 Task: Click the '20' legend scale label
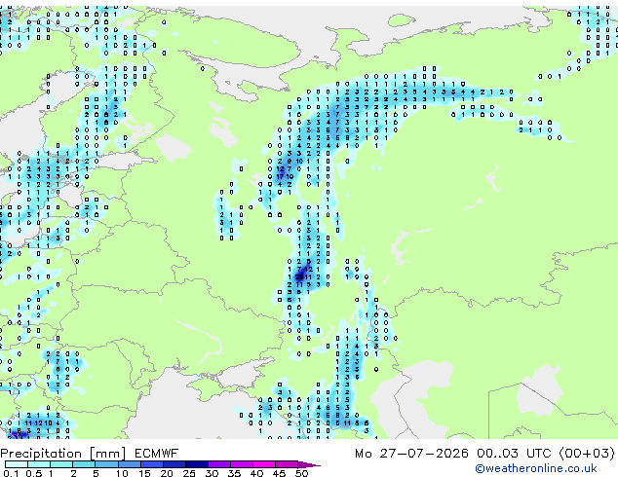(167, 473)
